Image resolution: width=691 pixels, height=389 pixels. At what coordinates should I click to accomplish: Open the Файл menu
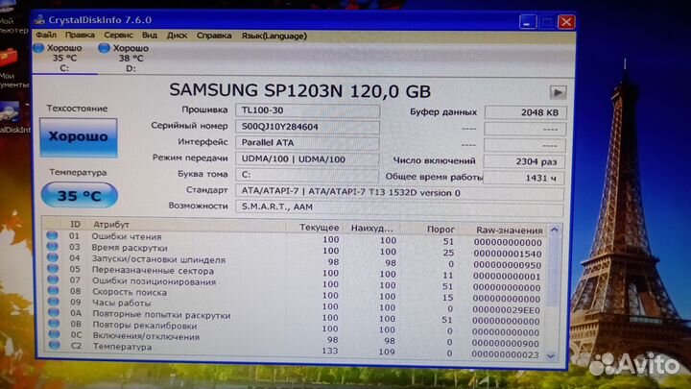[x=46, y=35]
